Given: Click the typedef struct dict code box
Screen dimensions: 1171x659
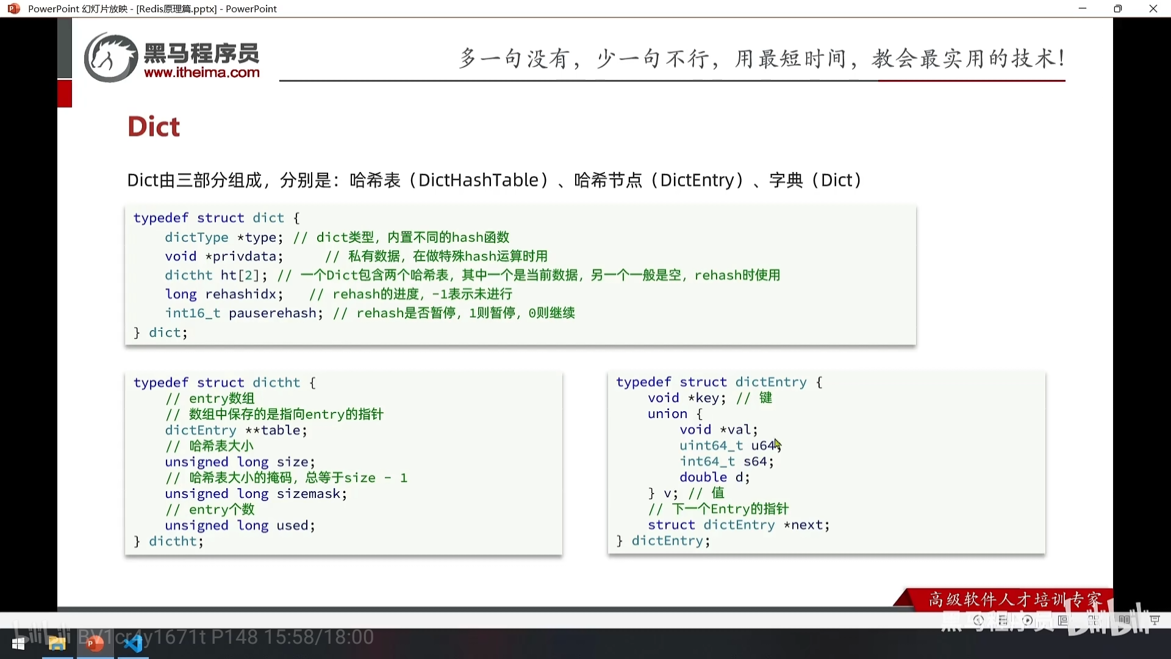Looking at the screenshot, I should click(520, 275).
